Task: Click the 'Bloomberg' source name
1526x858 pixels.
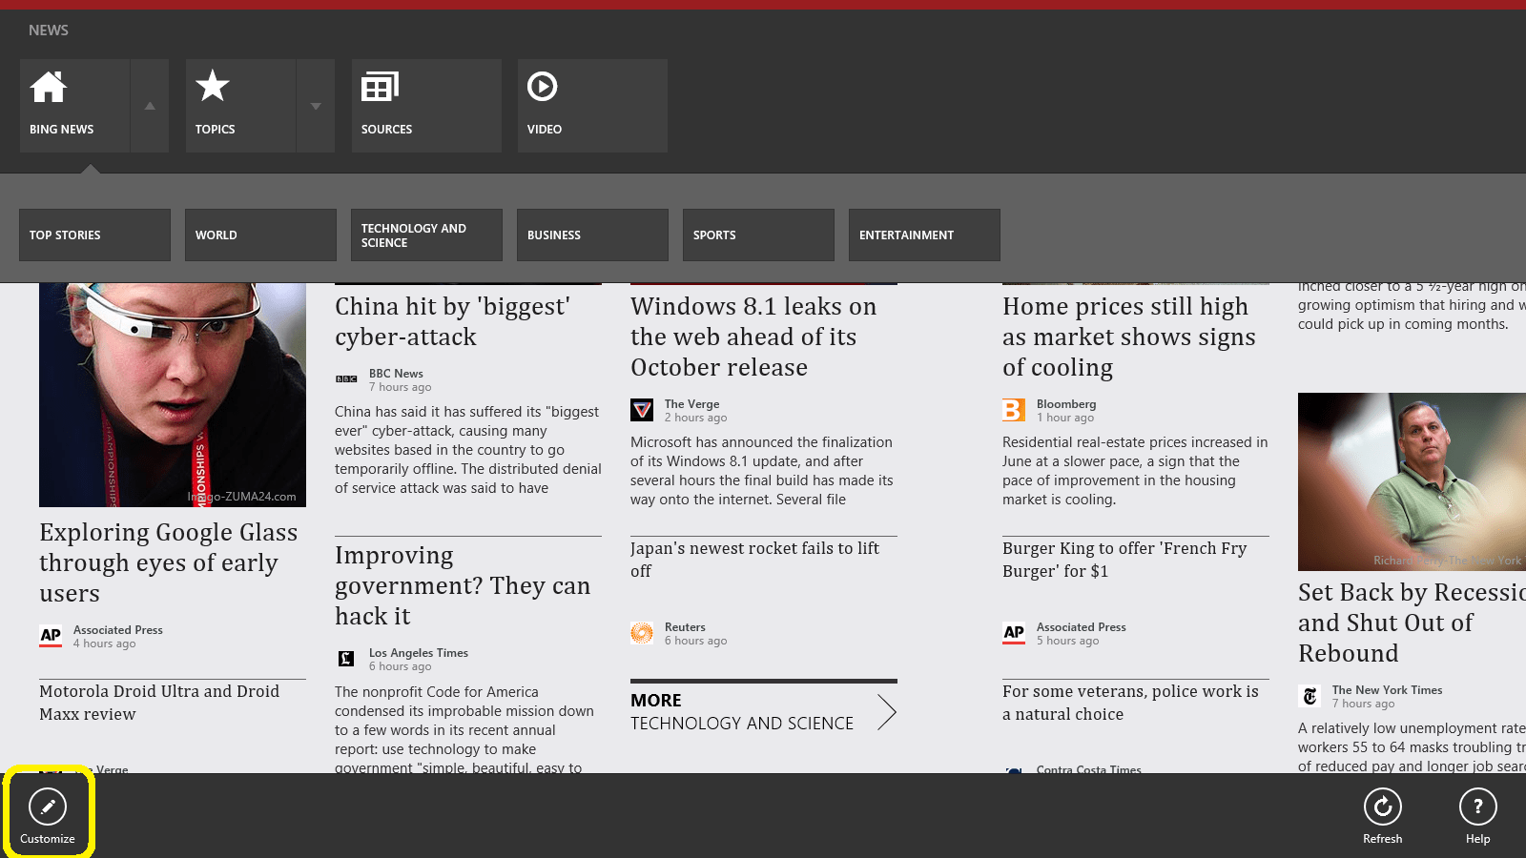Action: click(x=1066, y=404)
